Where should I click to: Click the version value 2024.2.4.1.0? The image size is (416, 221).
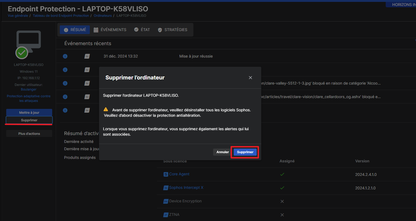[366, 175]
